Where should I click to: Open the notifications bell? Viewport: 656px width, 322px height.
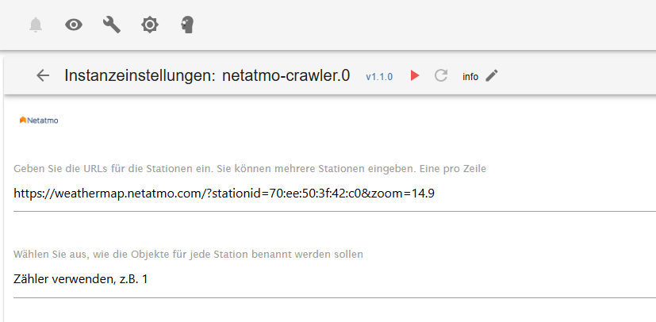point(36,25)
